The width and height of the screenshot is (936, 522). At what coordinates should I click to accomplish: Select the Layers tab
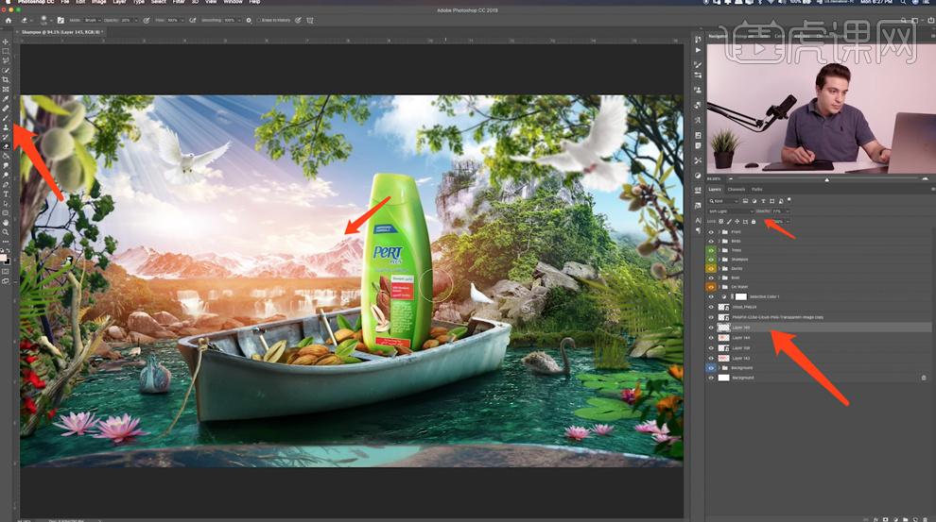point(715,190)
